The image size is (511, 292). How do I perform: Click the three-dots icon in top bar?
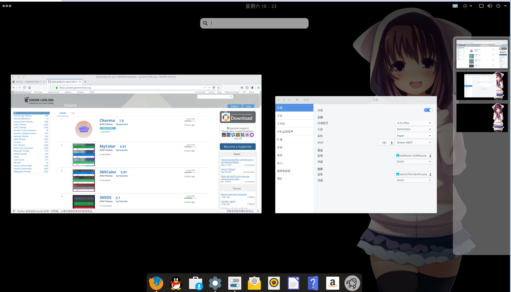click(x=7, y=6)
